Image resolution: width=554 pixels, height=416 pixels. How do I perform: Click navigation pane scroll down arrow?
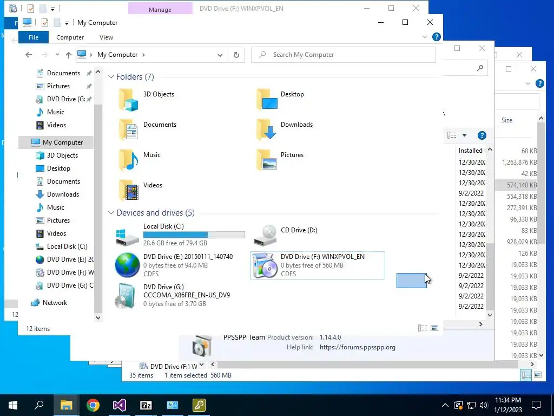(x=98, y=317)
